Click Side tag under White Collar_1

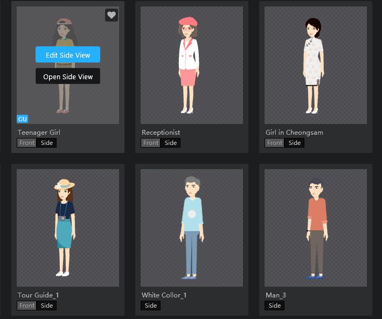tap(151, 306)
